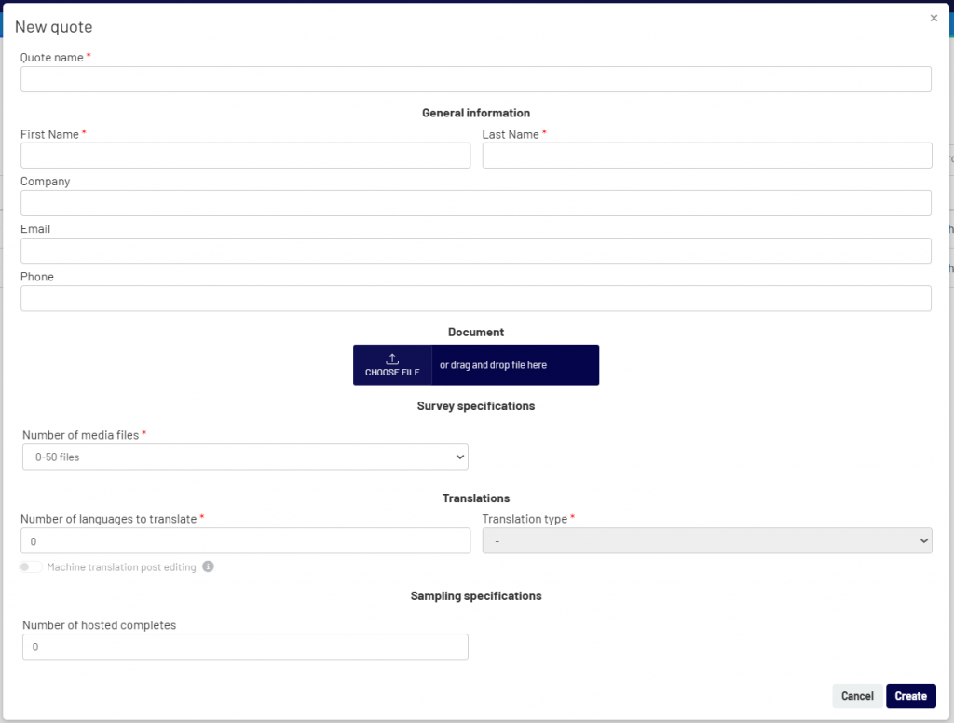The height and width of the screenshot is (723, 954).
Task: Click Number of languages to translate field
Action: 245,540
